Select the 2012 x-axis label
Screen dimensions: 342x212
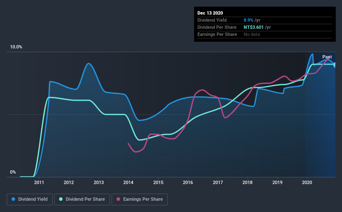click(69, 182)
